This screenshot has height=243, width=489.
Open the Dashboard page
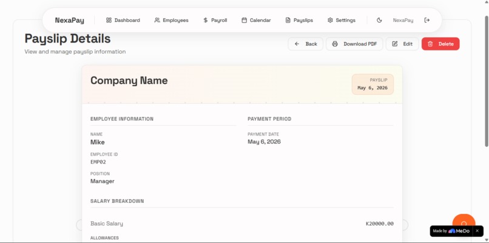click(x=123, y=20)
